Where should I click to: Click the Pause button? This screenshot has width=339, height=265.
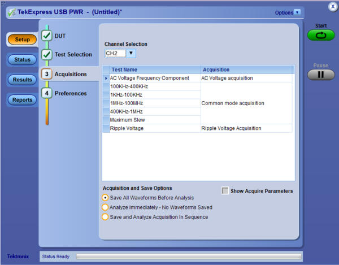point(321,75)
